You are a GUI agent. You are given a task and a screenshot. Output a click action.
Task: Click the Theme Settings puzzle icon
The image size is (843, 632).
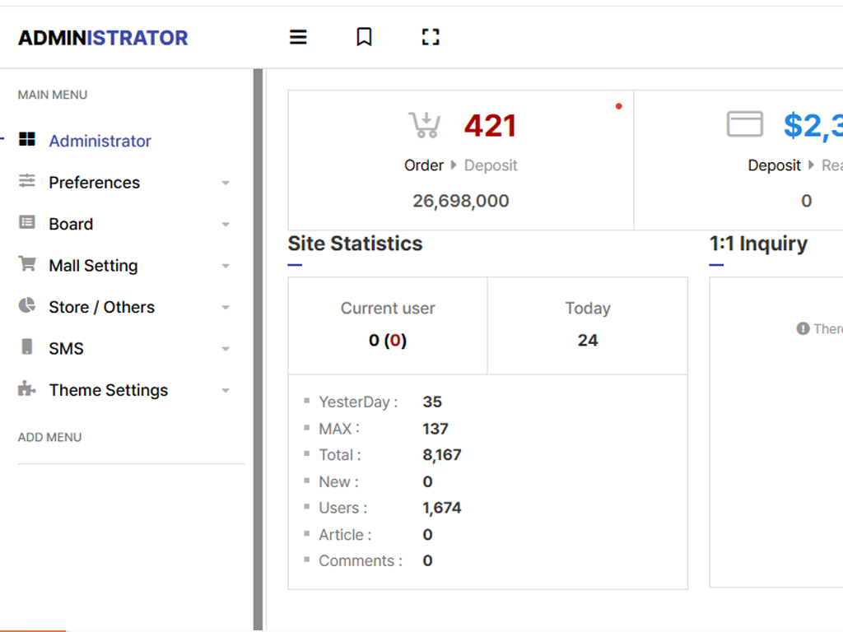(x=27, y=389)
